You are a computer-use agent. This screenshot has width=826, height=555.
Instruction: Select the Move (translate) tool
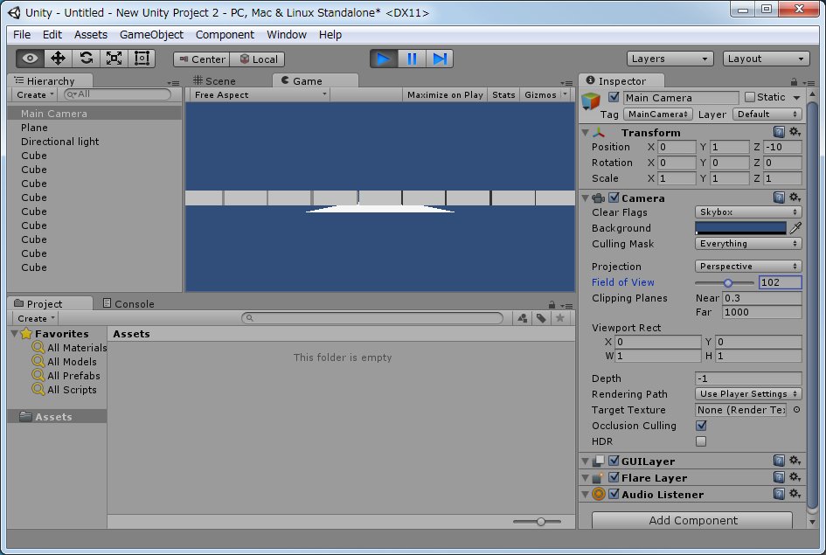tap(59, 59)
